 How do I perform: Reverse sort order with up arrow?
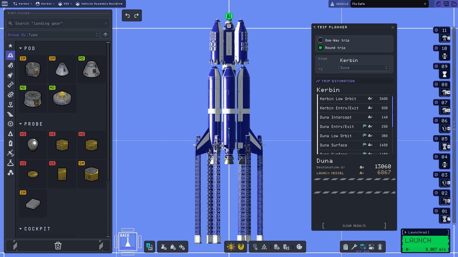pyautogui.click(x=105, y=35)
